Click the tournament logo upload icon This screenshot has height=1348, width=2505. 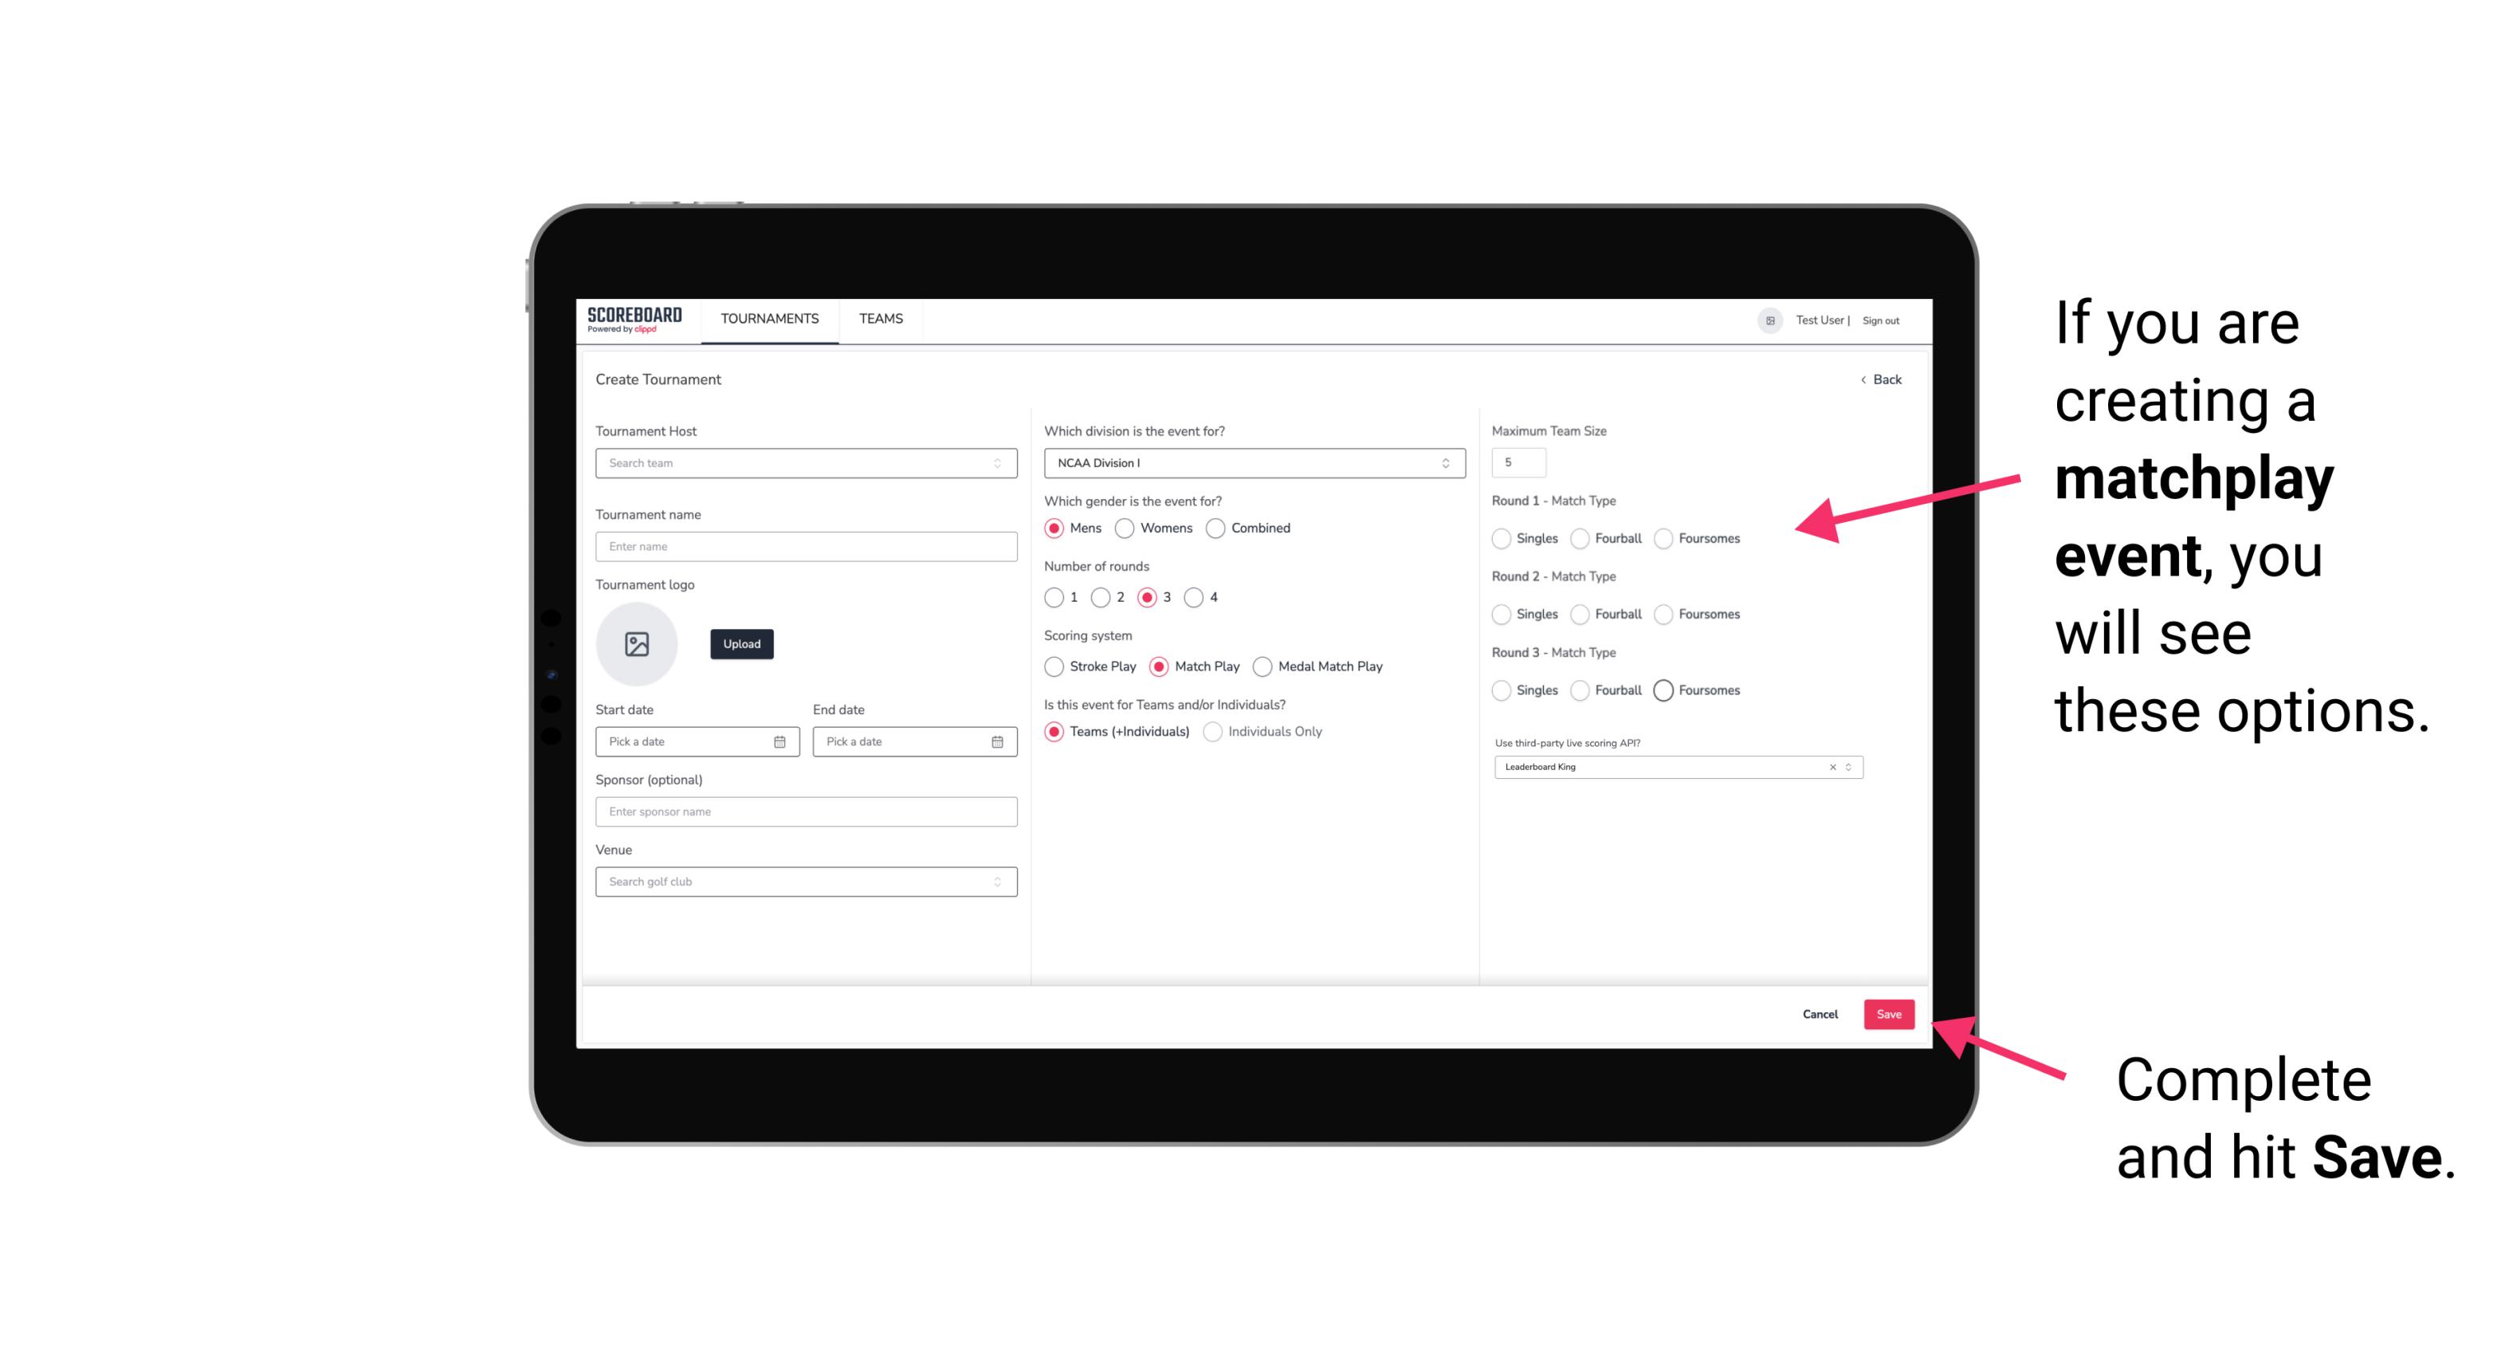click(637, 644)
